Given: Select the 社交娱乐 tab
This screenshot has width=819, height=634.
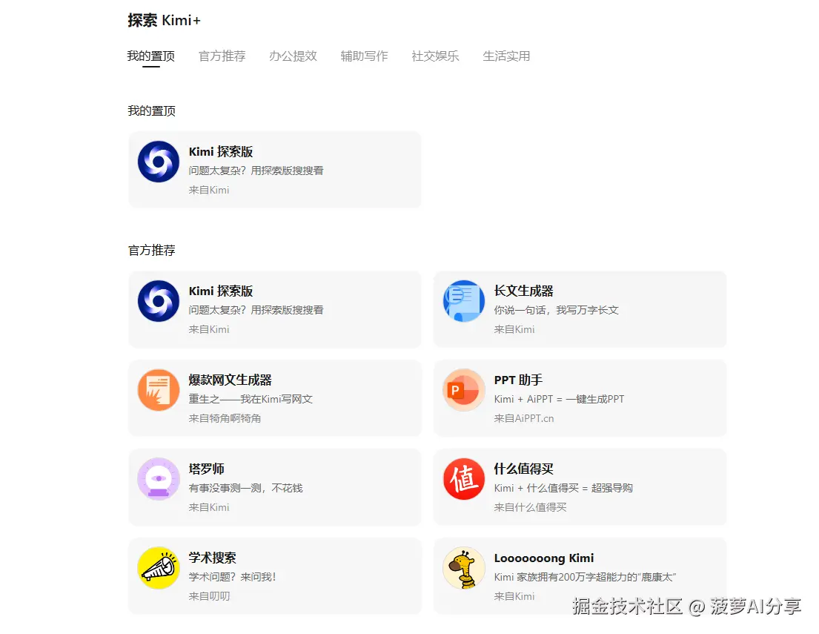Looking at the screenshot, I should 435,56.
